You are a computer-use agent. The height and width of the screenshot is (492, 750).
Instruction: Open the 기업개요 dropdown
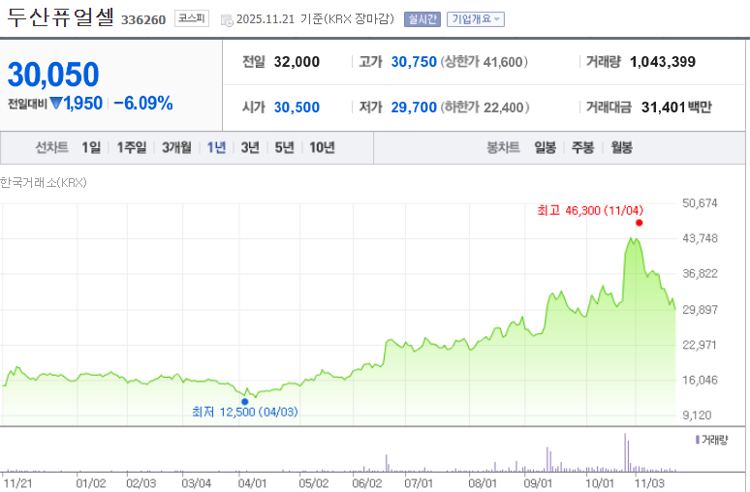click(476, 19)
